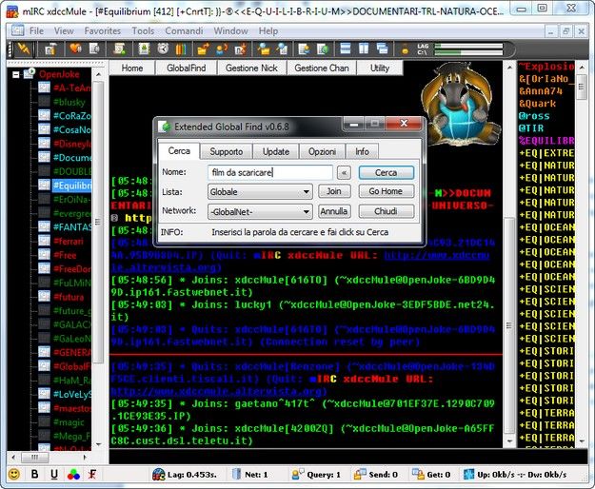The width and height of the screenshot is (595, 489).
Task: Open Scripts Editor toolbar icon
Action: click(x=120, y=49)
